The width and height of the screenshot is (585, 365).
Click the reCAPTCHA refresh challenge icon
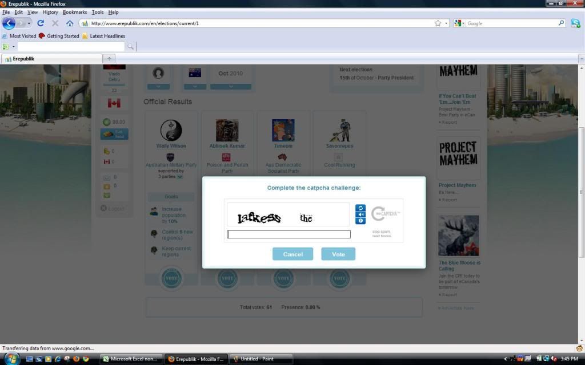tap(360, 208)
